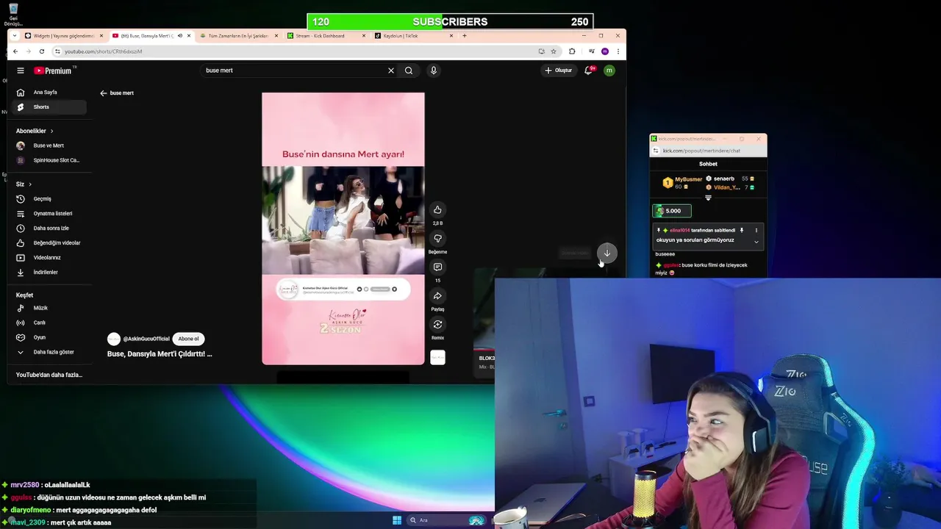
Task: Start voice search with the microphone icon
Action: coord(434,71)
